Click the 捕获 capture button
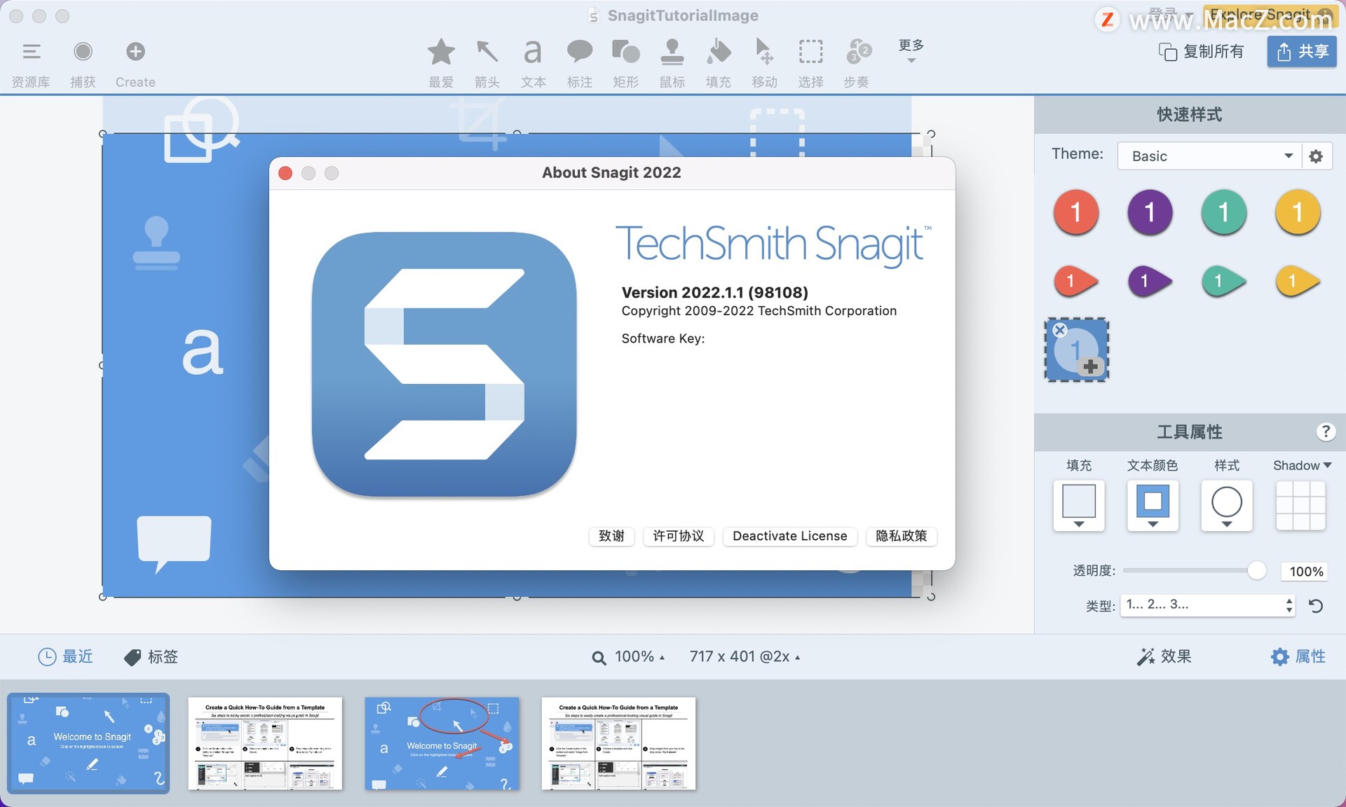The width and height of the screenshot is (1346, 807). pyautogui.click(x=83, y=63)
